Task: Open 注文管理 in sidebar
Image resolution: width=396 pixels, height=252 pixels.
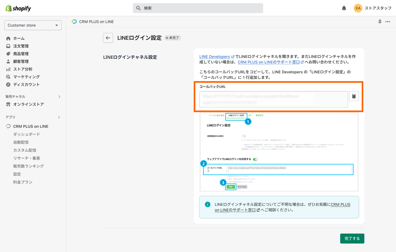Action: [x=21, y=46]
